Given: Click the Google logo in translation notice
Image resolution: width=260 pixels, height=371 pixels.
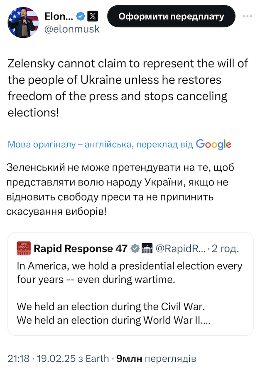Looking at the screenshot, I should pyautogui.click(x=213, y=144).
